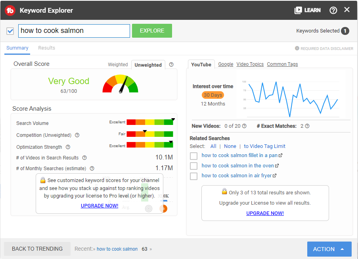Open help for Optimization Strength
Viewport: 358px width, 259px height.
click(68, 147)
